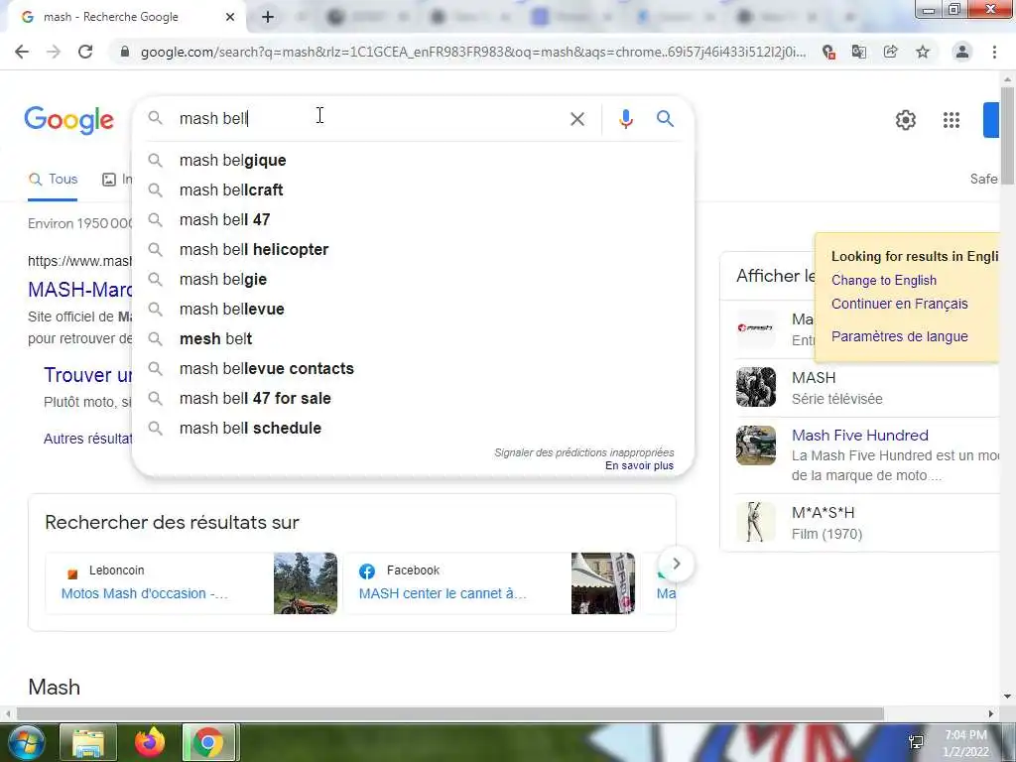Open Firefox from the taskbar

pos(150,742)
